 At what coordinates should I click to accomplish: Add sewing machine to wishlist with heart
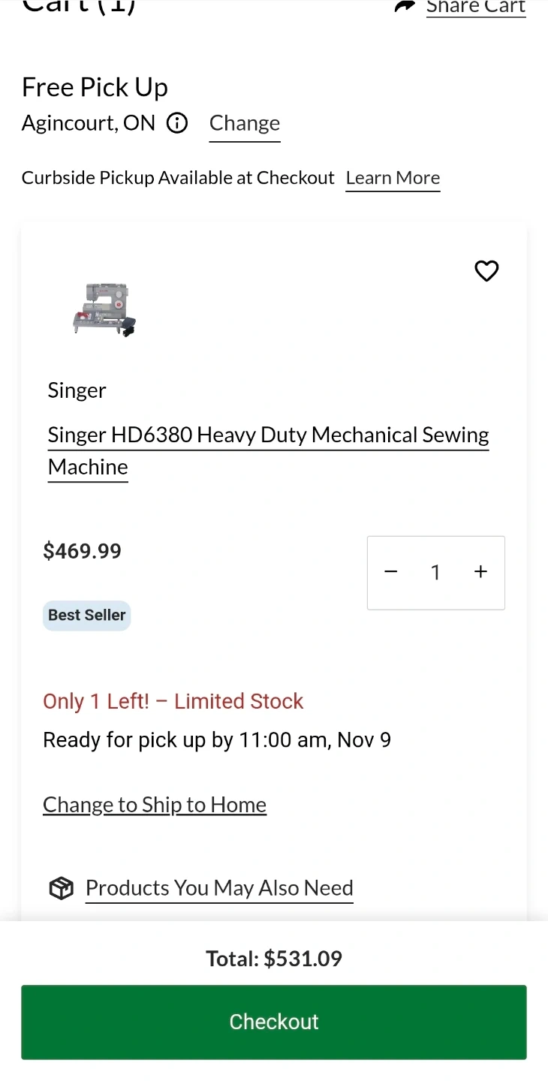point(486,271)
